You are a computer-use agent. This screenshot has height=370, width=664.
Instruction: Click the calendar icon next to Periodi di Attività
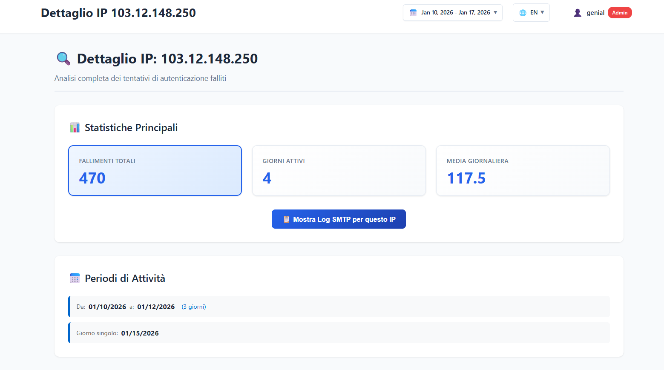click(75, 278)
